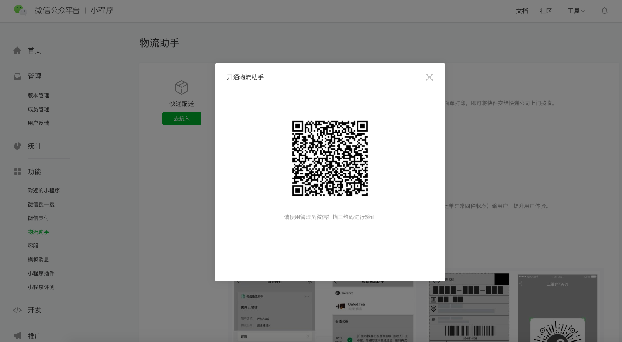Click the 管理 inbox icon

(x=17, y=76)
